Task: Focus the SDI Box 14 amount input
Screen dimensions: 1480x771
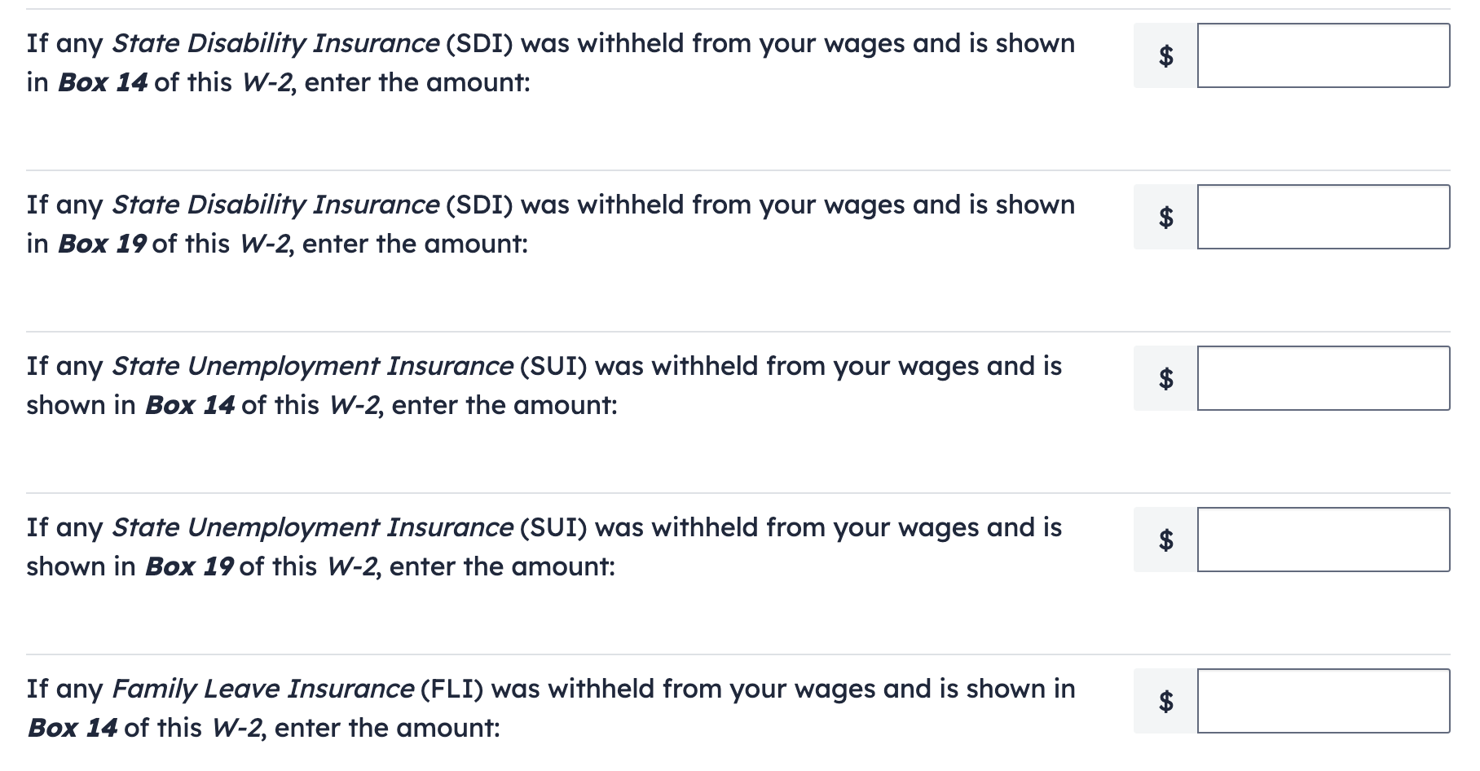Action: (1323, 55)
